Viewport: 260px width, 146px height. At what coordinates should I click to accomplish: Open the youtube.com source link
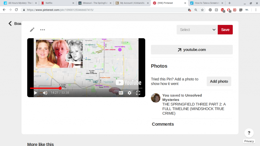click(192, 50)
